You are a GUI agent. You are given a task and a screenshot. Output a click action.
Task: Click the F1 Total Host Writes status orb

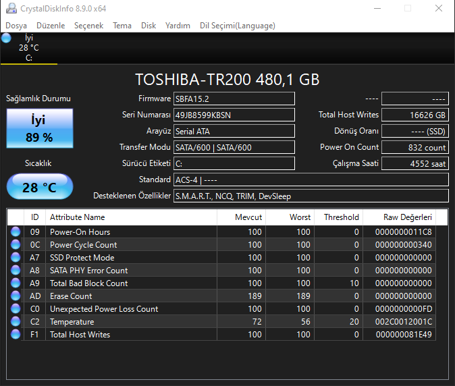pos(16,334)
